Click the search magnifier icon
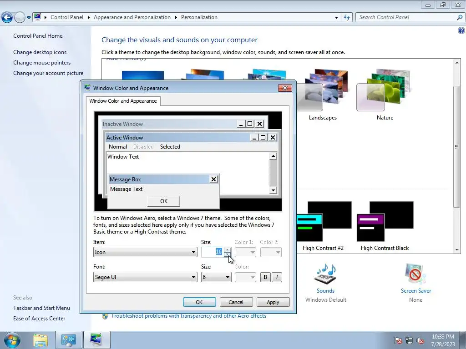The height and width of the screenshot is (349, 466). (x=460, y=18)
